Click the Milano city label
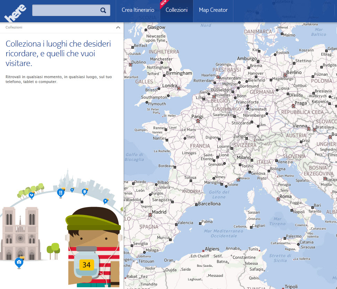This screenshot has height=289, width=337. (243, 157)
